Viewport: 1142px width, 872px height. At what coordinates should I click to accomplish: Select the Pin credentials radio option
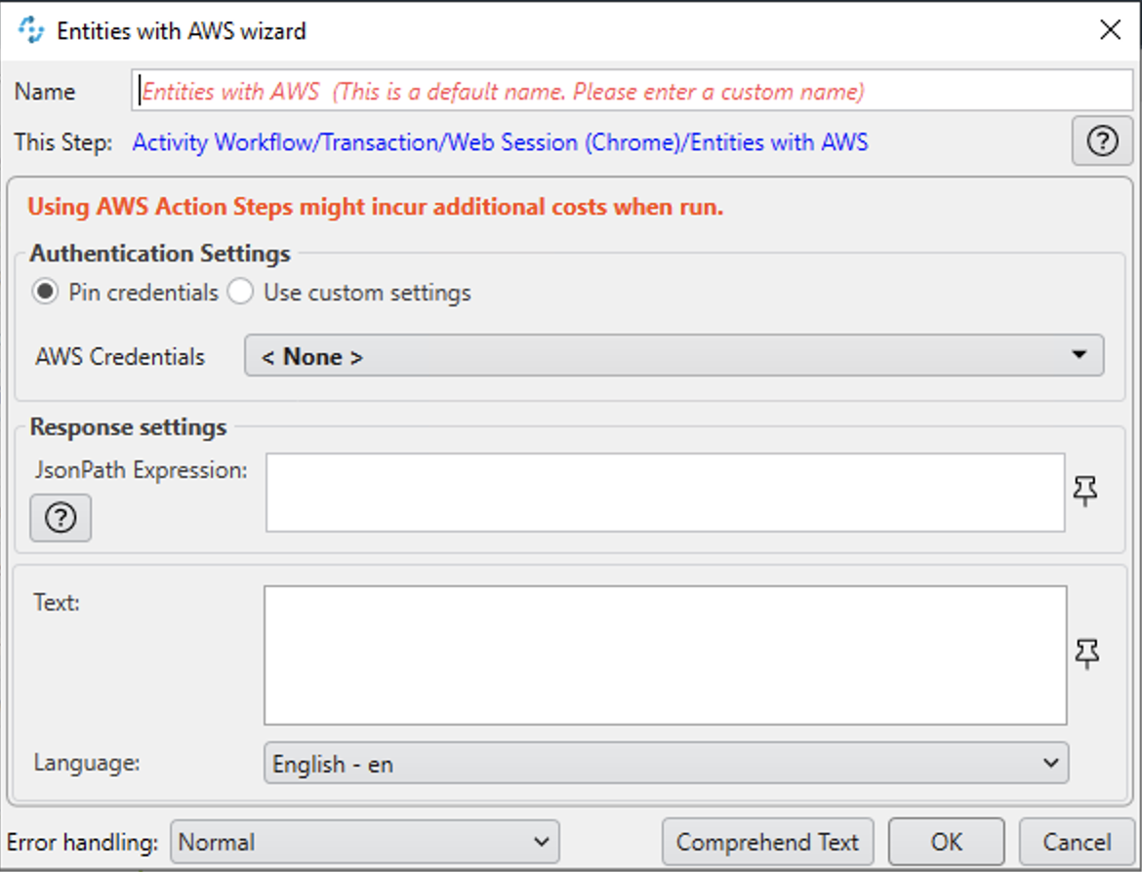coord(45,293)
